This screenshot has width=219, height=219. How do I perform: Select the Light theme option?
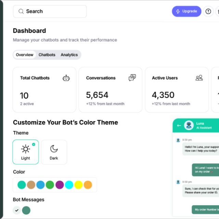pyautogui.click(x=26, y=152)
